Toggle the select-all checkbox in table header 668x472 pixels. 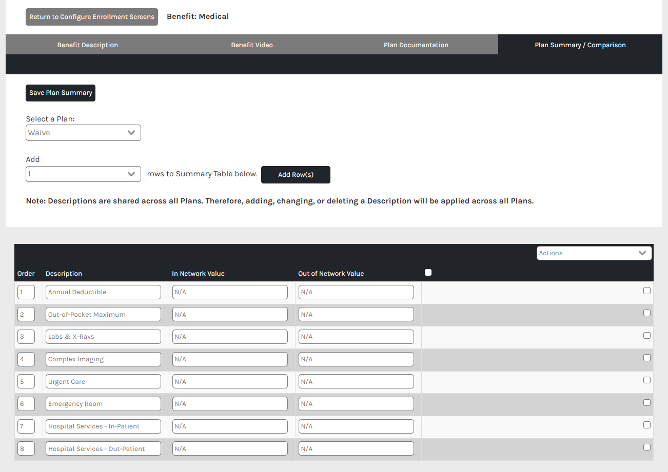coord(428,273)
